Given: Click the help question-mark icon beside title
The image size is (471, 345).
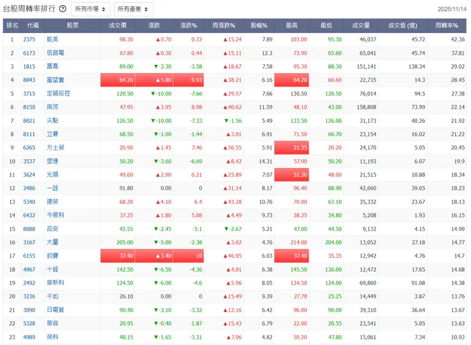Looking at the screenshot, I should tap(62, 9).
